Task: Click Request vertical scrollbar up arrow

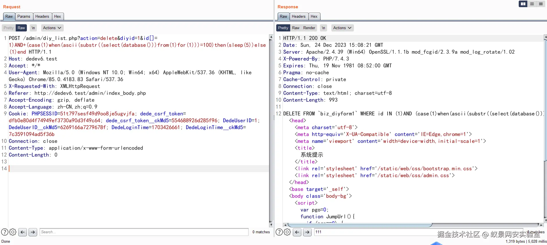Action: tap(271, 37)
